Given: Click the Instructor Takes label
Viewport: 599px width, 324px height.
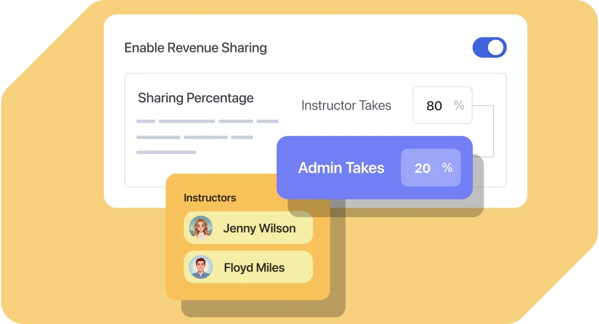Looking at the screenshot, I should pyautogui.click(x=346, y=105).
